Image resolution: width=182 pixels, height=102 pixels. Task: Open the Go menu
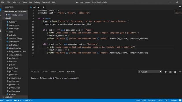tap(30, 2)
